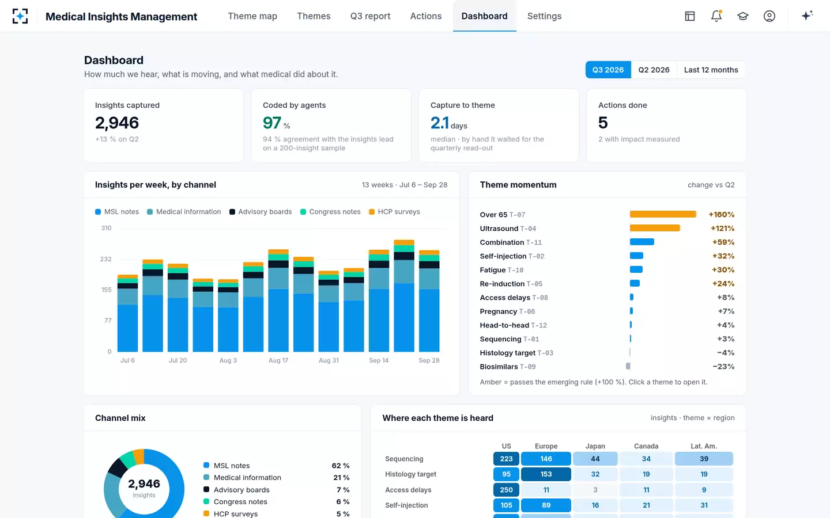Open the Q3 report tab
Image resolution: width=830 pixels, height=518 pixels.
click(x=370, y=16)
